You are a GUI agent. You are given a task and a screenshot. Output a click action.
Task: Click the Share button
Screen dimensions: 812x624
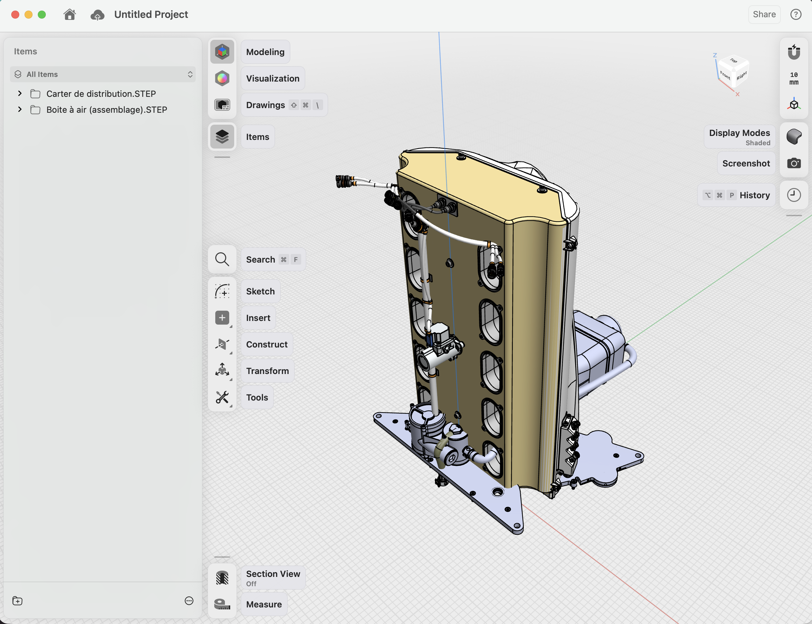point(764,15)
